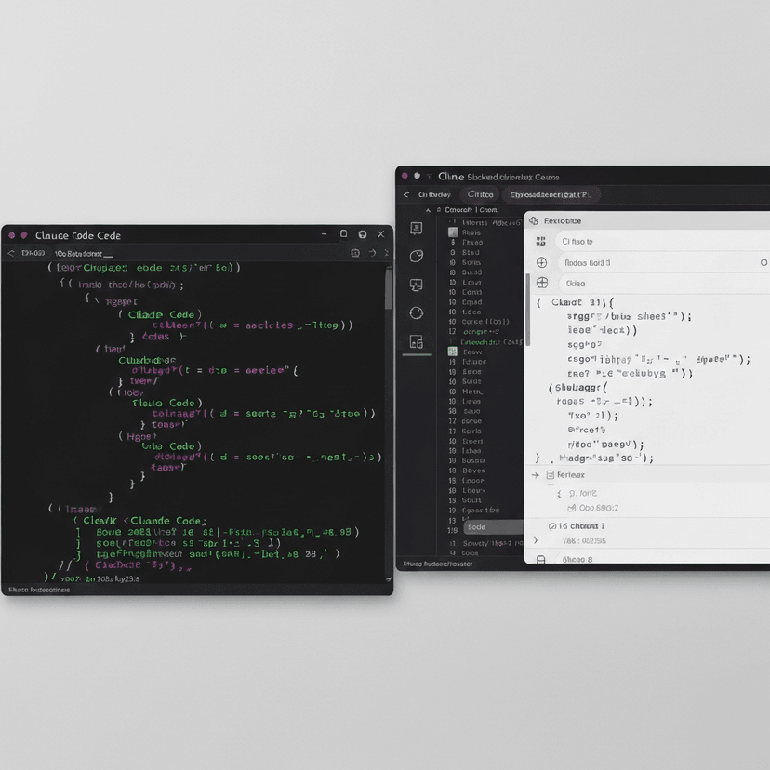The image size is (770, 770).
Task: Open the chat document icon in Cline sidebar
Action: click(416, 229)
